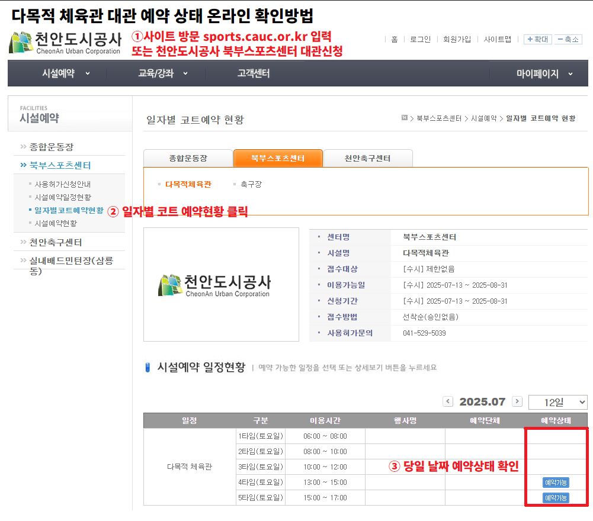Switch to the 종합운동장 tab
Screen dimensions: 593x521
(188, 159)
